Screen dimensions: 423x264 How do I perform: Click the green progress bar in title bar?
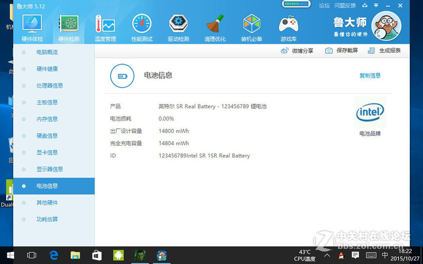pyautogui.click(x=296, y=4)
